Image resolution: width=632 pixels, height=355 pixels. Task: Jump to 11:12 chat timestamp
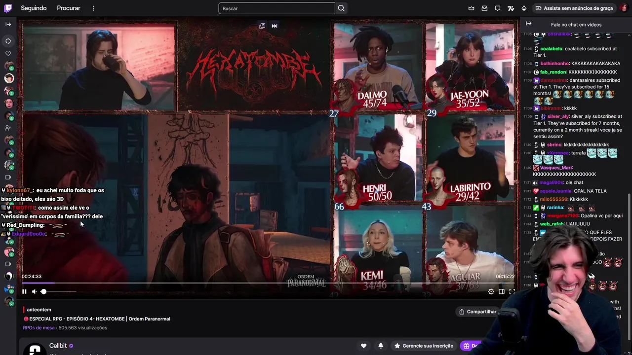pos(527,191)
